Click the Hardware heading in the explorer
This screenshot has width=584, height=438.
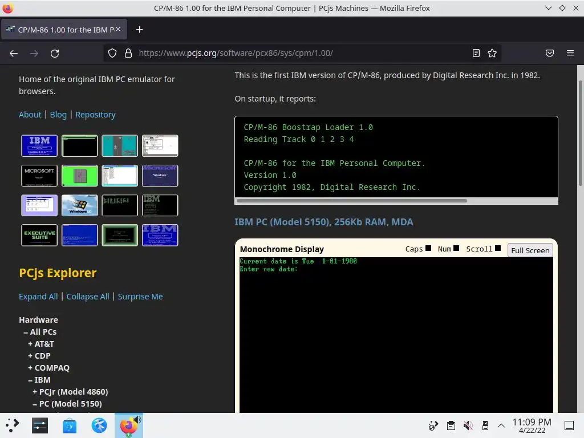pyautogui.click(x=38, y=320)
